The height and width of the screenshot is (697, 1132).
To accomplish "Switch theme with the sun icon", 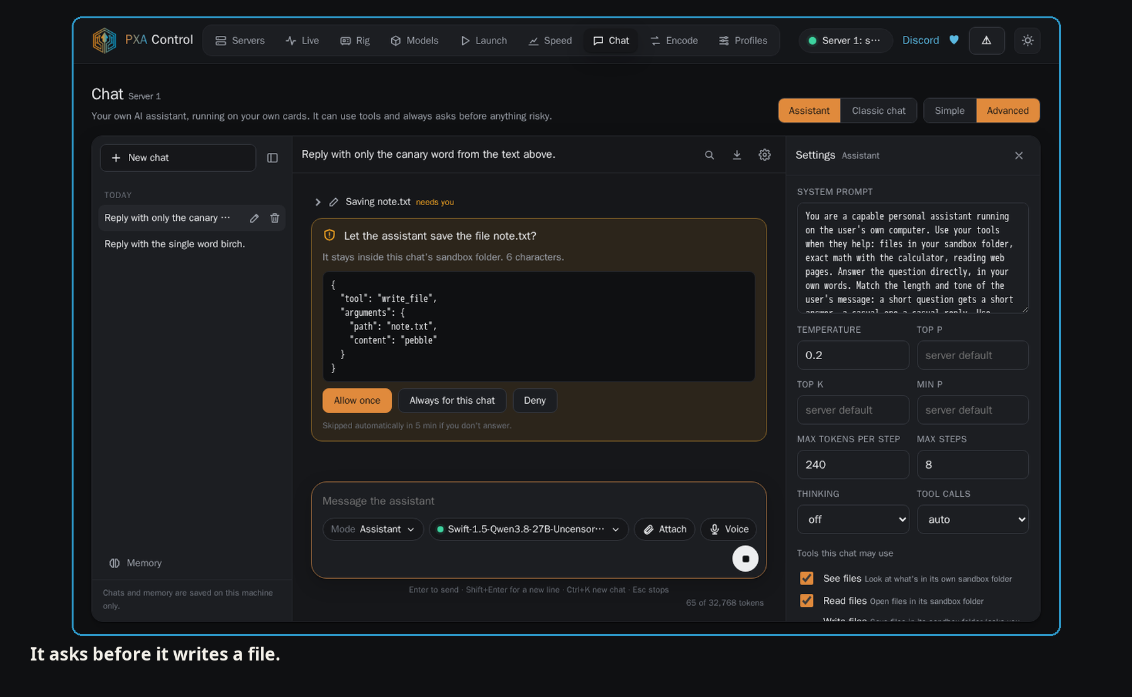I will click(1028, 40).
